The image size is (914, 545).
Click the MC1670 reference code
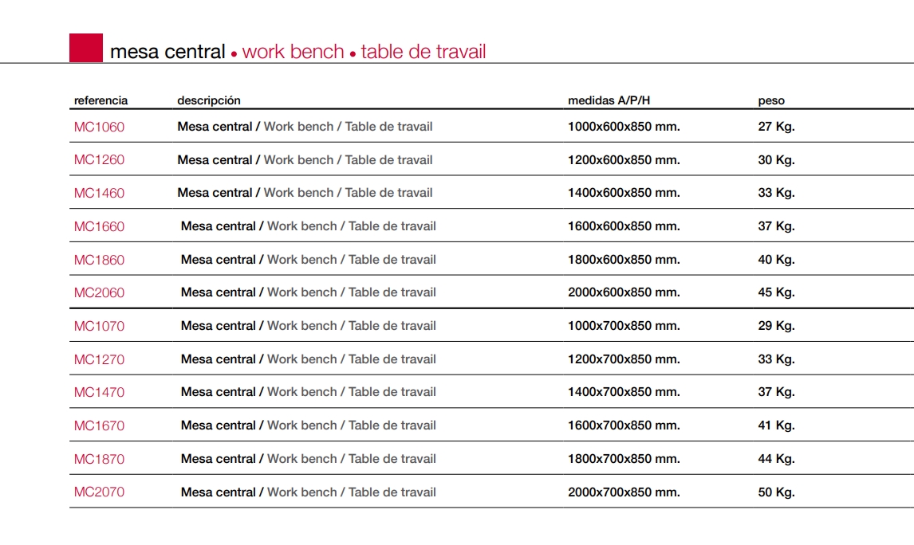(99, 425)
